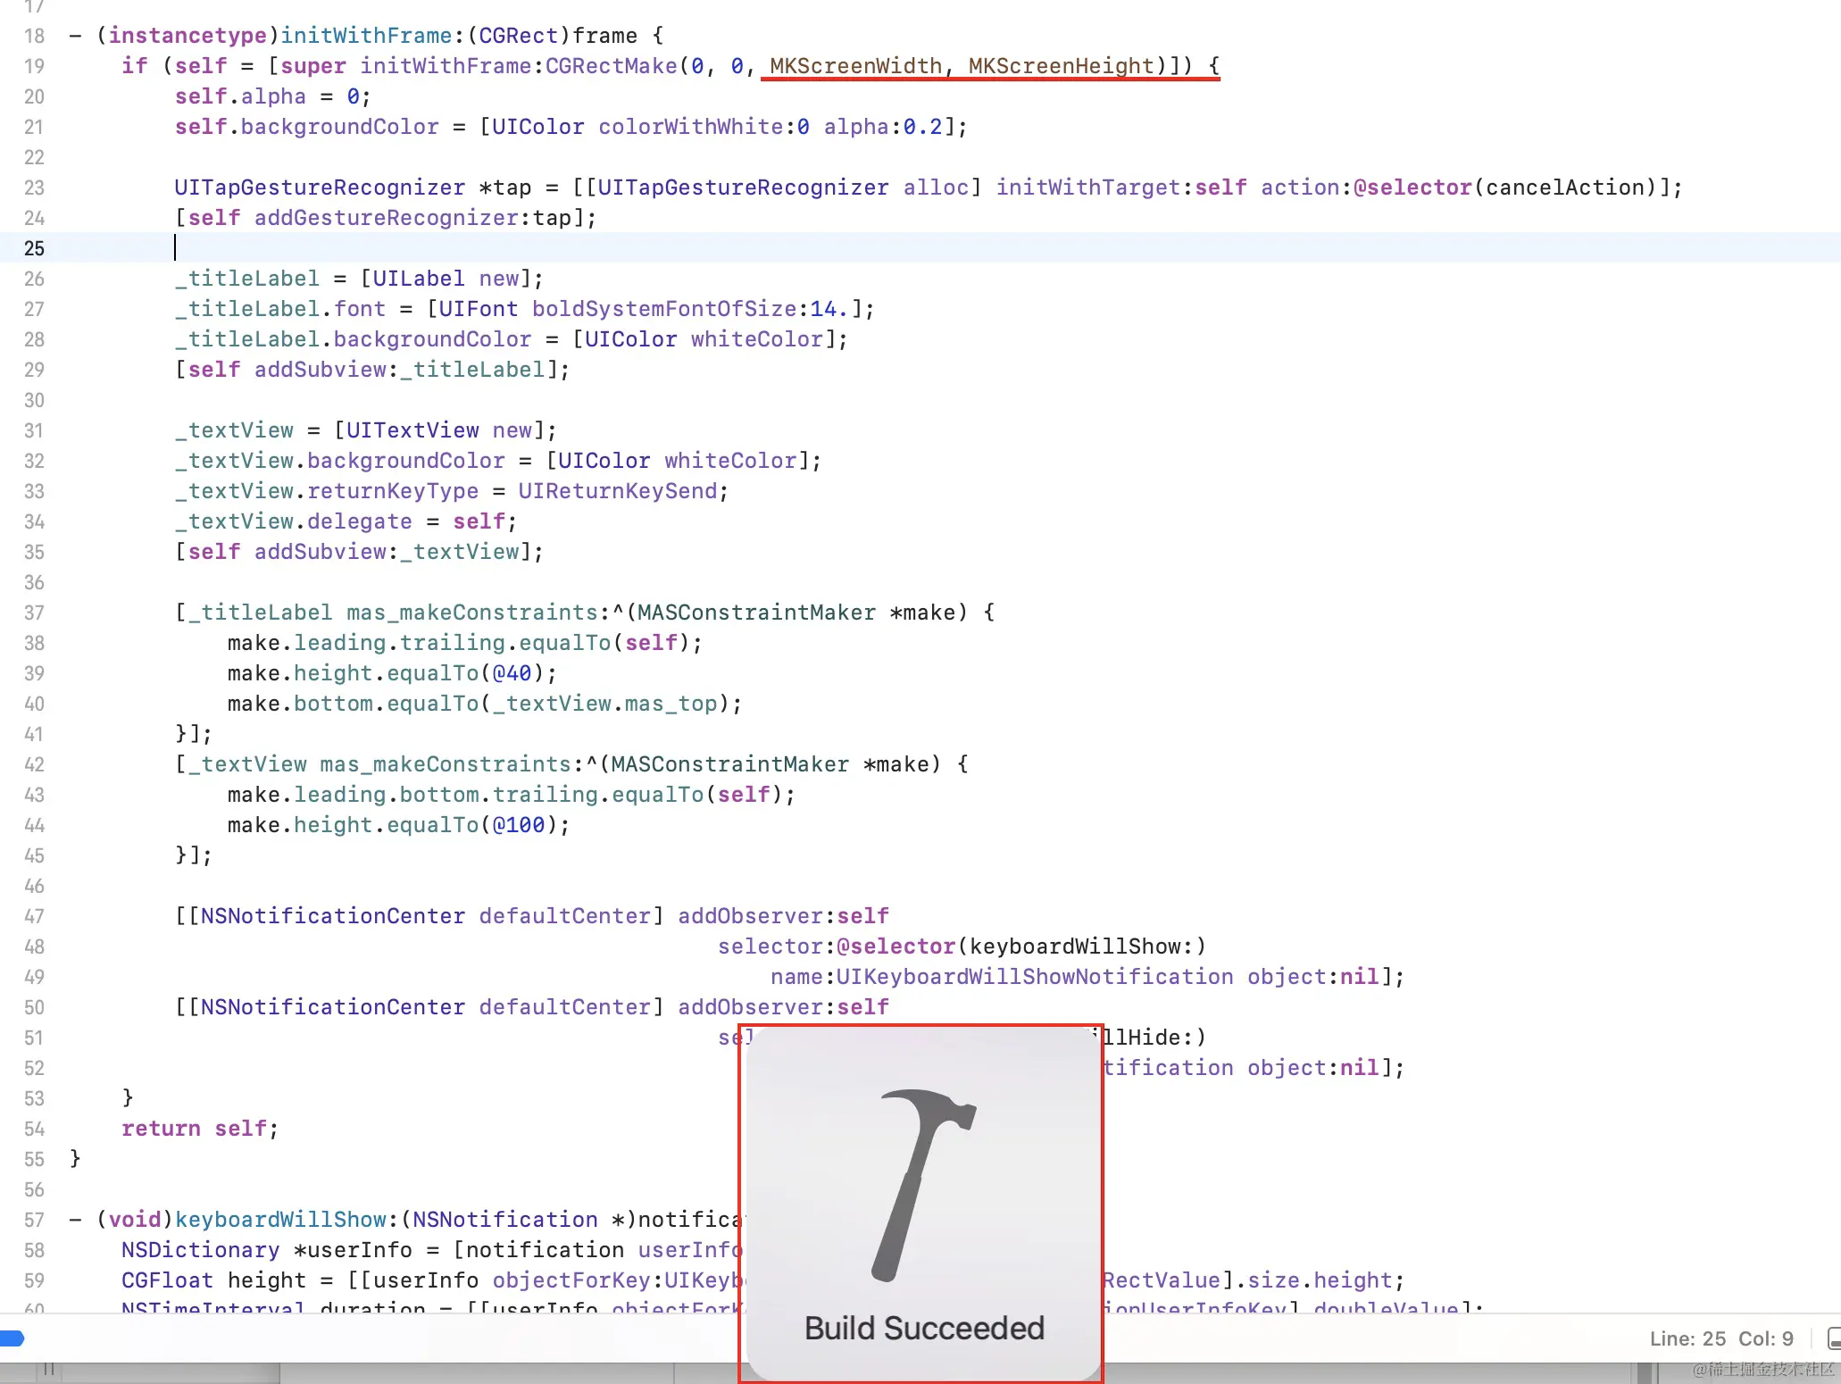Click NSDictionary *userInfo declaration
The width and height of the screenshot is (1841, 1384).
[267, 1250]
